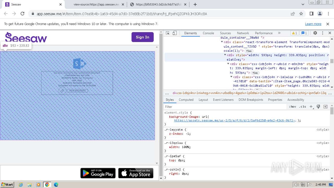Toggle the computed styles sidebar
334x188 pixels.
(x=325, y=107)
